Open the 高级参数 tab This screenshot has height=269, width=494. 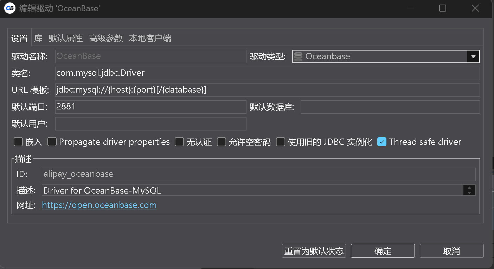point(106,38)
